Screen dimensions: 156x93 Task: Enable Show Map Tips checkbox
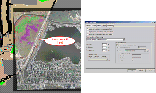pos(87,29)
